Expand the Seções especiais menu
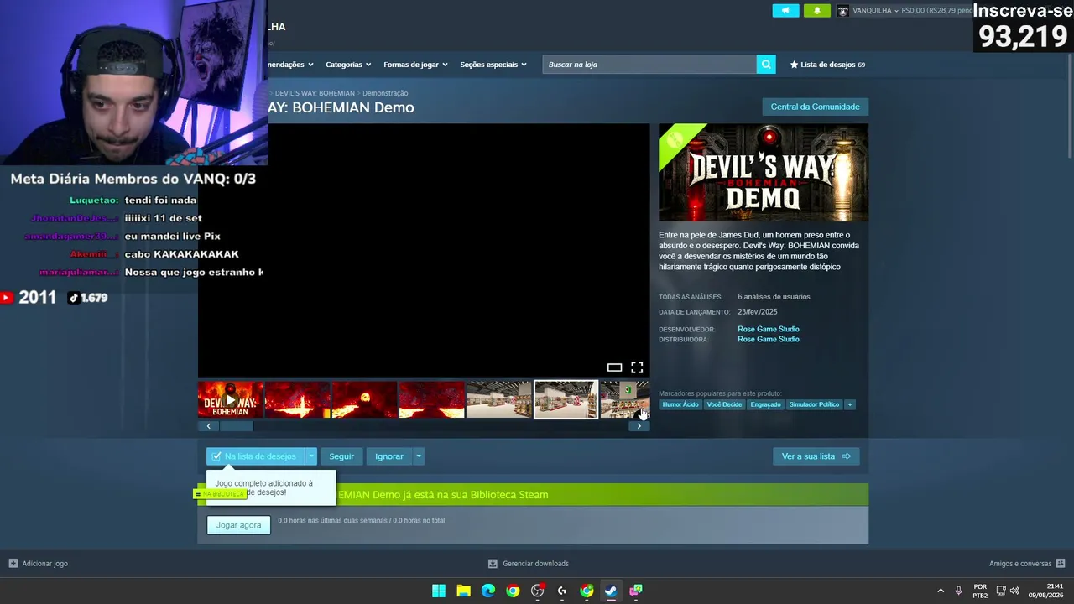The width and height of the screenshot is (1074, 604). [493, 65]
